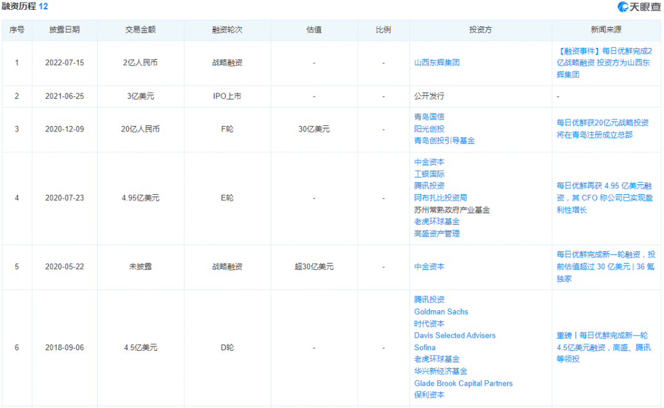View the Goldman Sachs investor link

click(441, 312)
